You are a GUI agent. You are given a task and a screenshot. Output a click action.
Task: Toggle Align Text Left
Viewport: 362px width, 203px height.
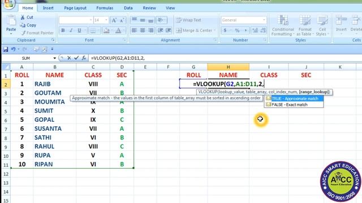(x=134, y=30)
